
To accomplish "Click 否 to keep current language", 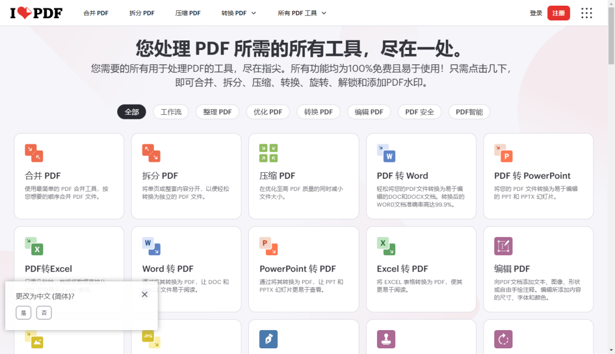I will pyautogui.click(x=44, y=313).
